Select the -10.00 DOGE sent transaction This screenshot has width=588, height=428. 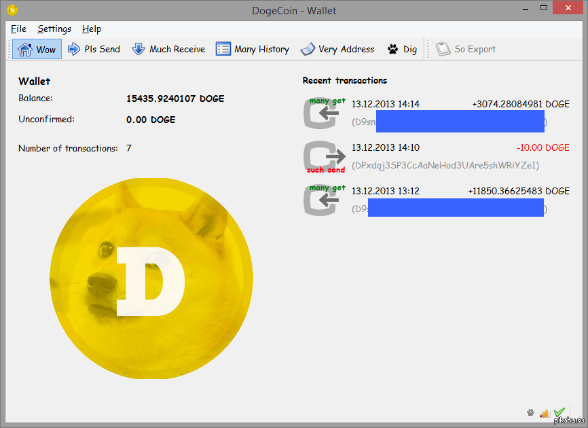coord(542,147)
